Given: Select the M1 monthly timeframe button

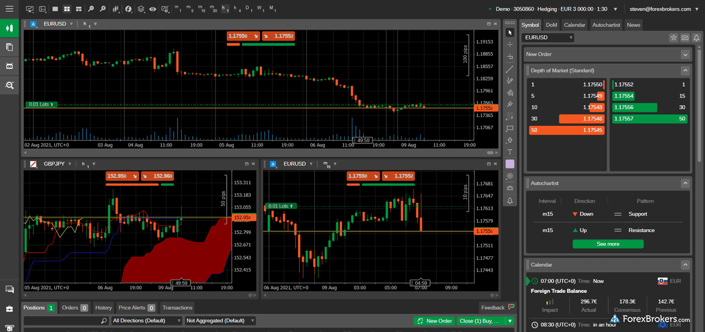Looking at the screenshot, I should (273, 9).
